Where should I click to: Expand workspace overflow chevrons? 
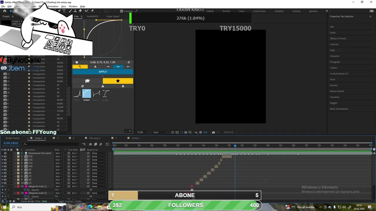point(327,11)
